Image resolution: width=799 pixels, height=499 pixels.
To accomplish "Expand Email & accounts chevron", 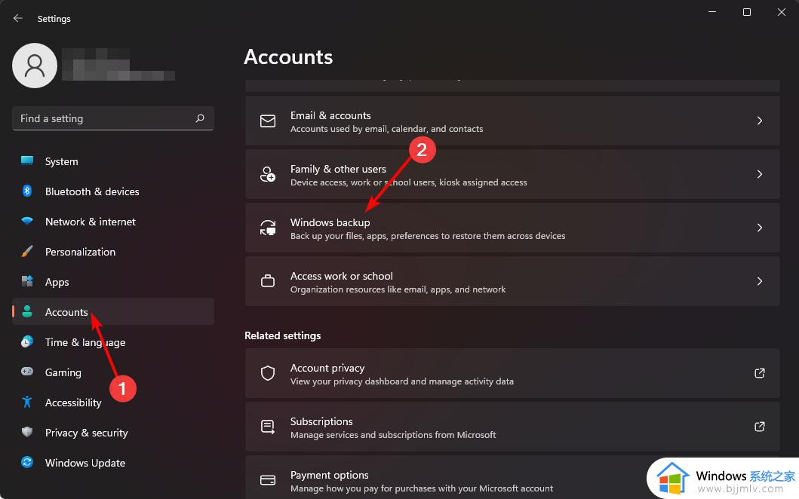I will [759, 121].
